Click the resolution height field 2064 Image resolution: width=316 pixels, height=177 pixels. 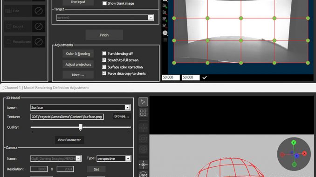click(65, 169)
